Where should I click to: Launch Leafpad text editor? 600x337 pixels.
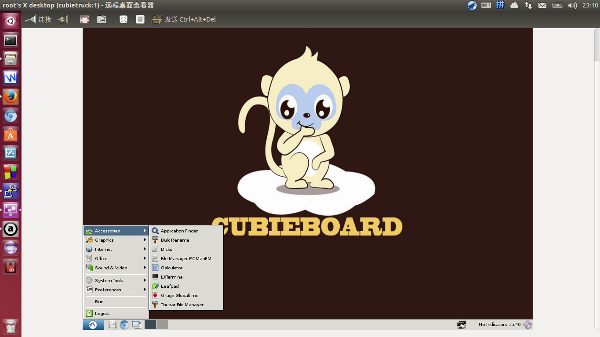pos(186,286)
